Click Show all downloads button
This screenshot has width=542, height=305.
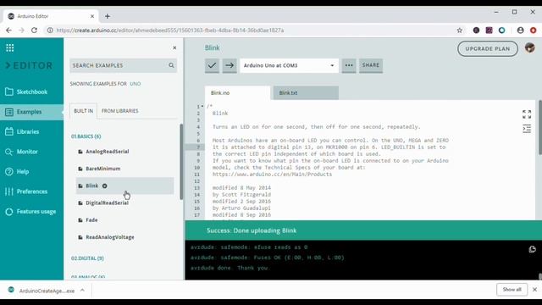click(x=512, y=290)
